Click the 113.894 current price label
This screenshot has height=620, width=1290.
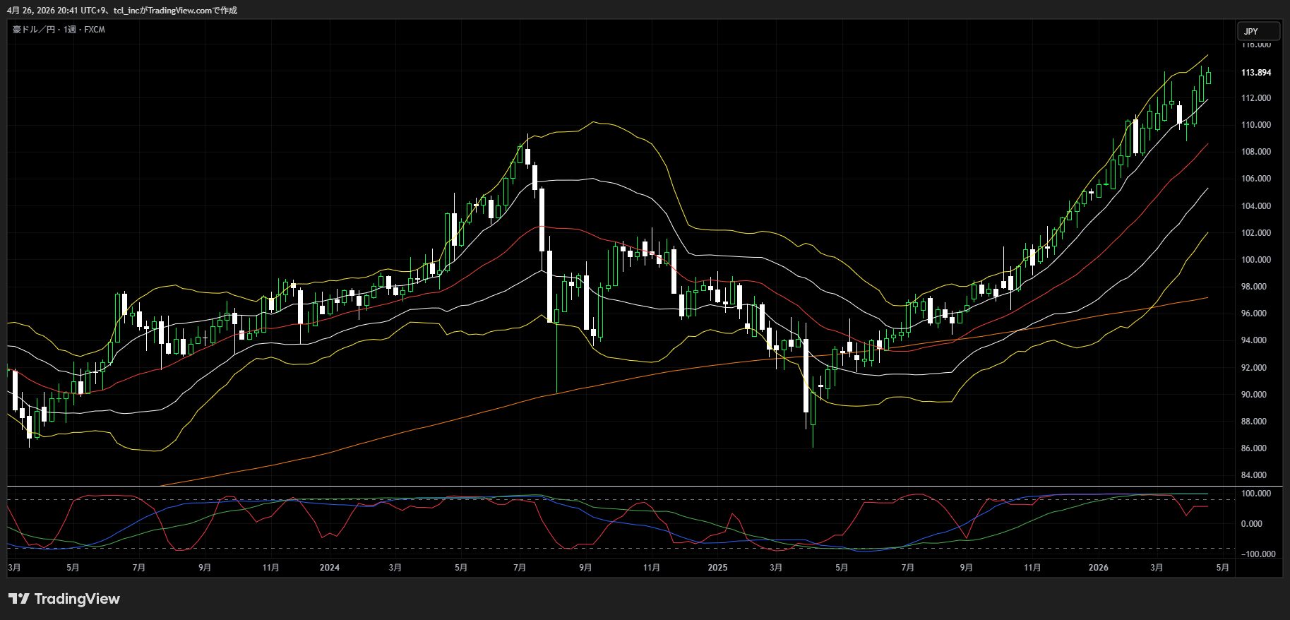coord(1255,73)
